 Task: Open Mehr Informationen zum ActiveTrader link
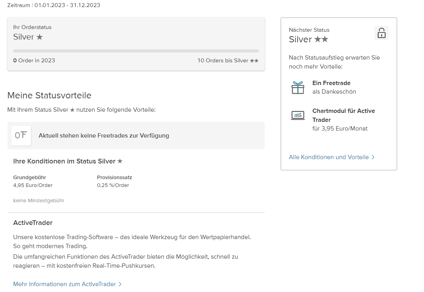coord(65,284)
